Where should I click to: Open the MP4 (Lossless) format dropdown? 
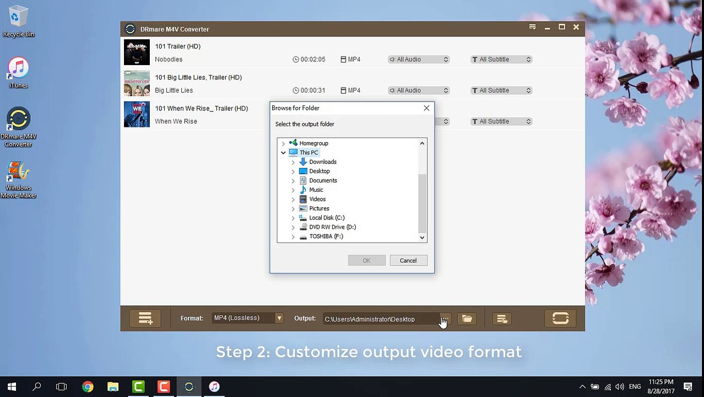point(248,318)
